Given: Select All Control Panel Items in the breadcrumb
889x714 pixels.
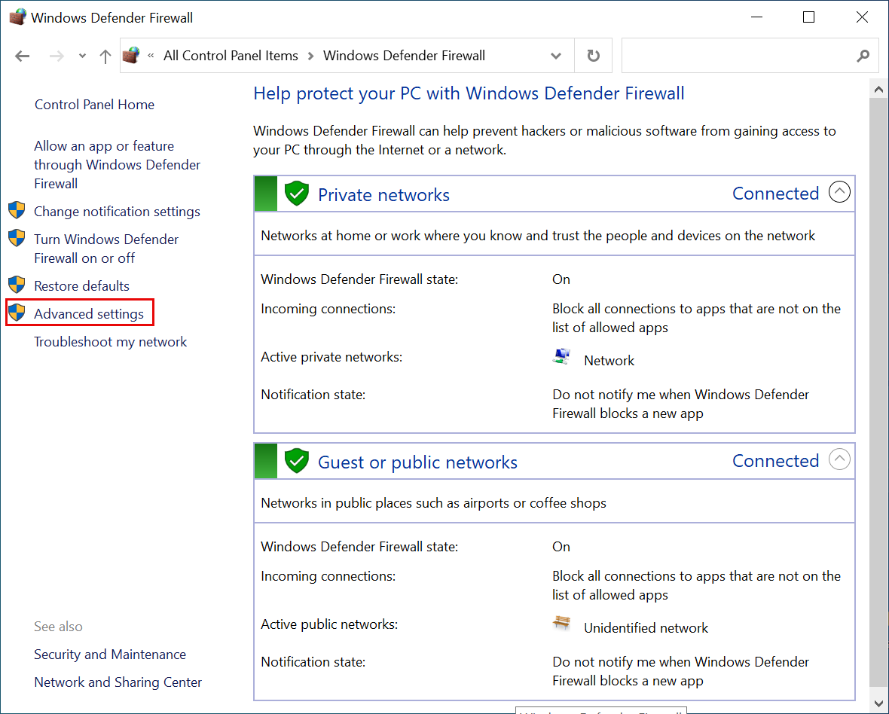Looking at the screenshot, I should point(231,55).
